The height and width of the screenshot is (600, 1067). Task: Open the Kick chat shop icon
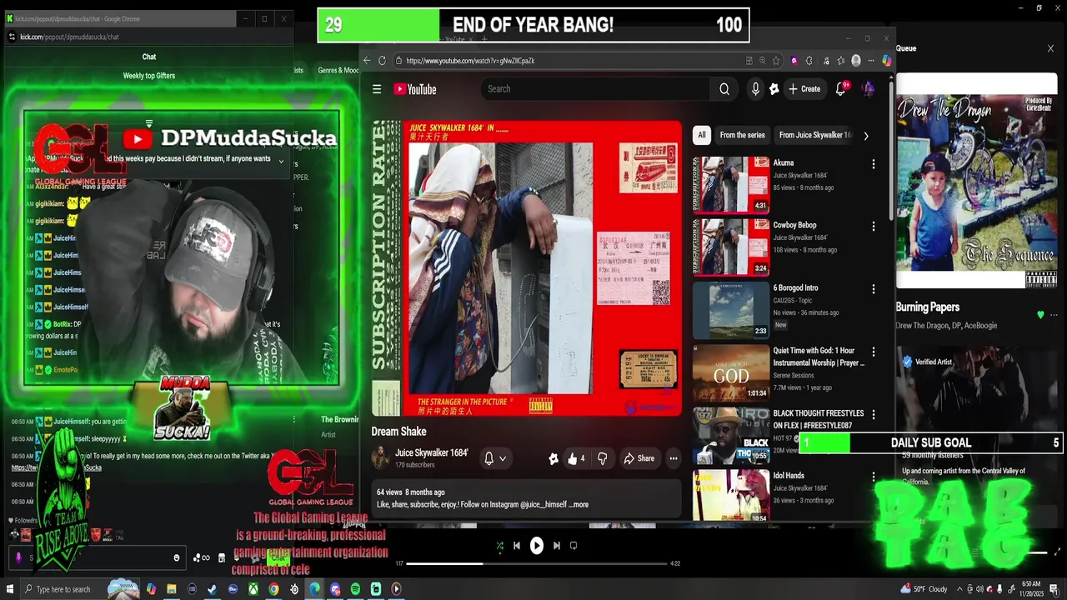click(x=221, y=557)
